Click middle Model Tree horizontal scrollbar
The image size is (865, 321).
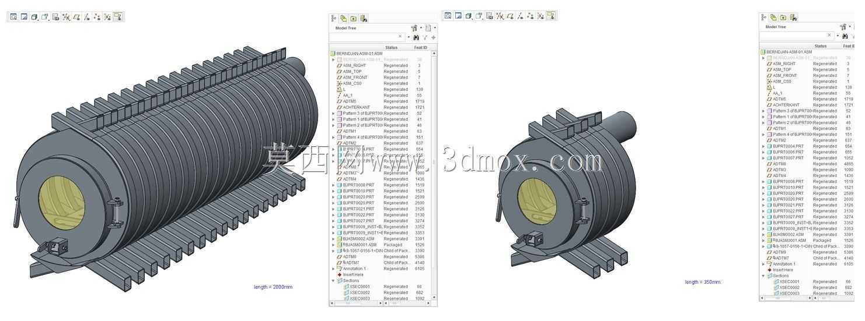pyautogui.click(x=356, y=303)
